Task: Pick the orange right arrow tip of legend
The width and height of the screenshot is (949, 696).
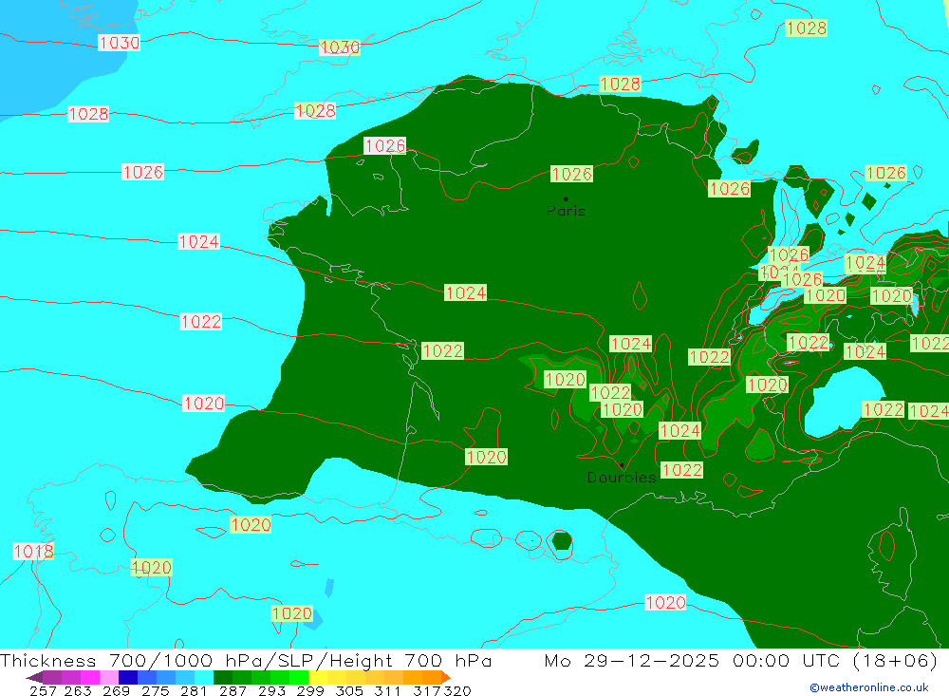Action: (x=446, y=677)
